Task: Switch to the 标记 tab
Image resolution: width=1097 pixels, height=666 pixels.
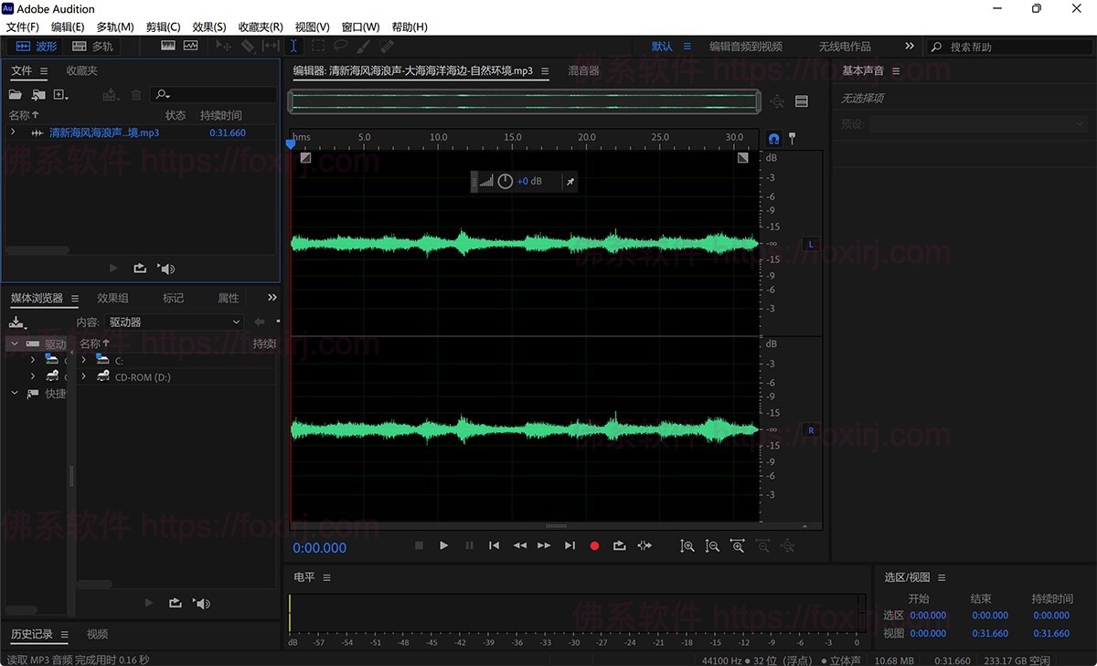Action: pos(174,297)
